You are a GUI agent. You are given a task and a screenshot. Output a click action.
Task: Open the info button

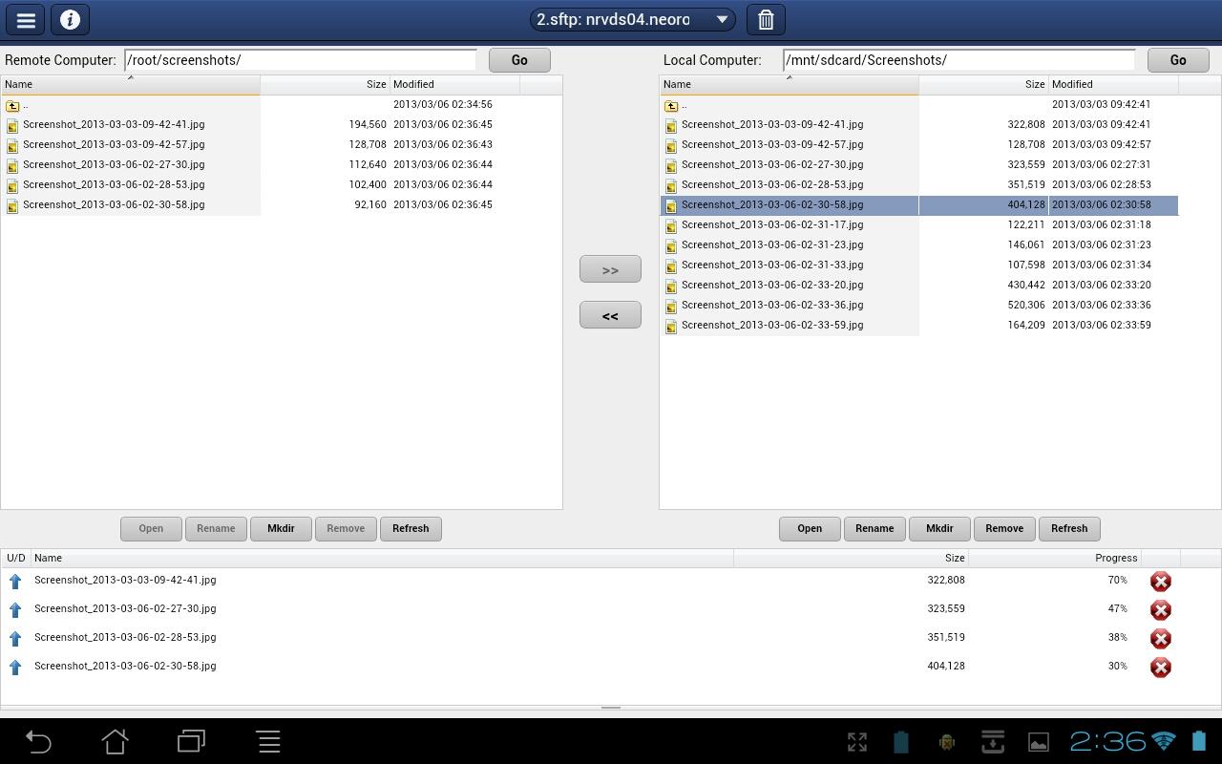tap(70, 19)
